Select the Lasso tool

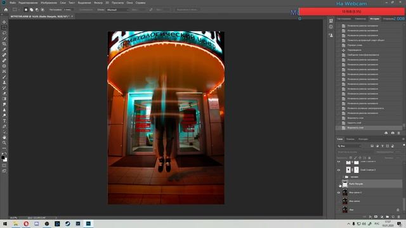(4, 33)
